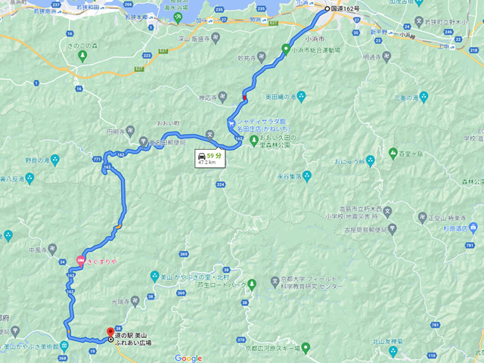This screenshot has height=363, width=484.
Task: Click the red traffic segment on route
Action: tap(245, 98)
